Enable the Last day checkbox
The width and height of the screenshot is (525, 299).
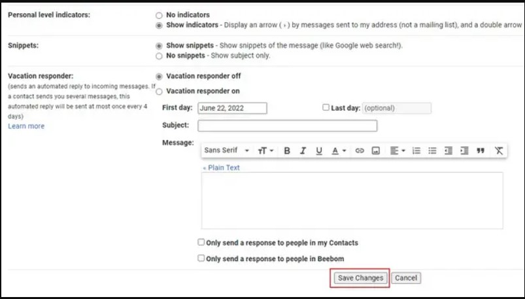pyautogui.click(x=326, y=108)
